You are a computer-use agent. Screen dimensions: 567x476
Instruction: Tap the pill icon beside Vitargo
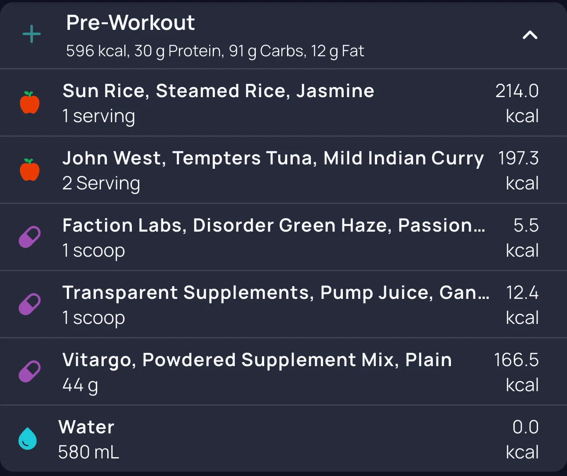coord(29,372)
